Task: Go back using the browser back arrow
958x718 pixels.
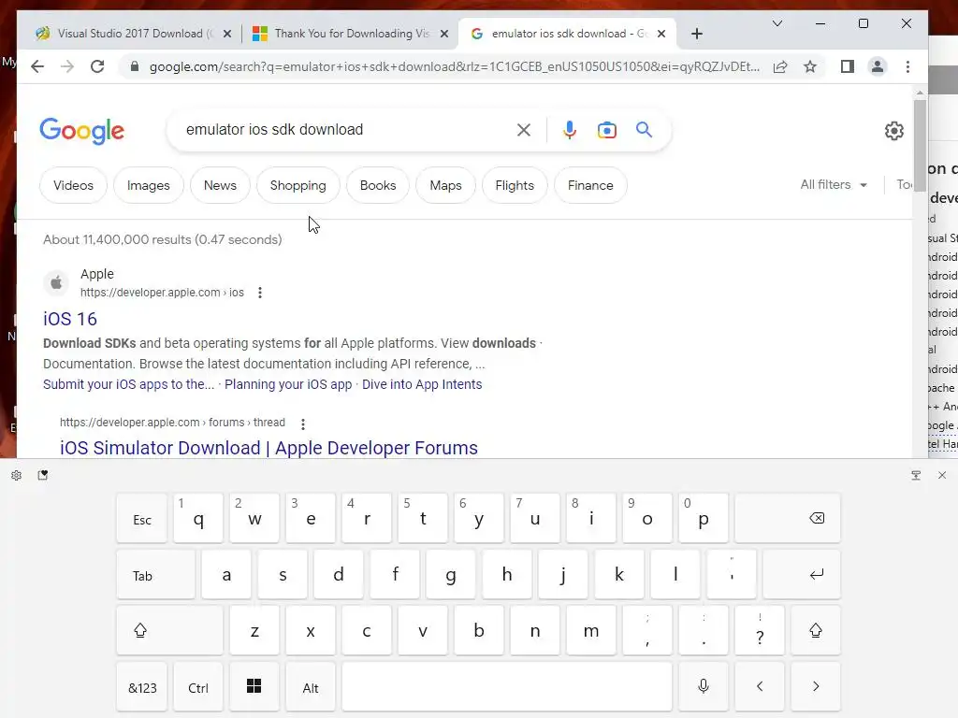Action: coord(37,66)
